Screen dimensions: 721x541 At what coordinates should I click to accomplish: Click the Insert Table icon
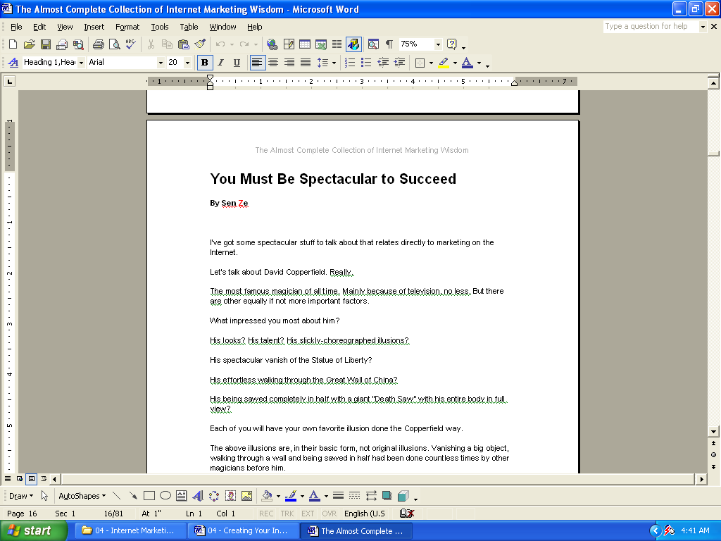coord(305,44)
